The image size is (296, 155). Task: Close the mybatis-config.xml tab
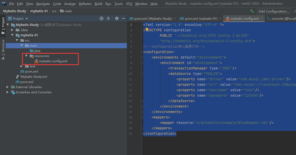262,18
